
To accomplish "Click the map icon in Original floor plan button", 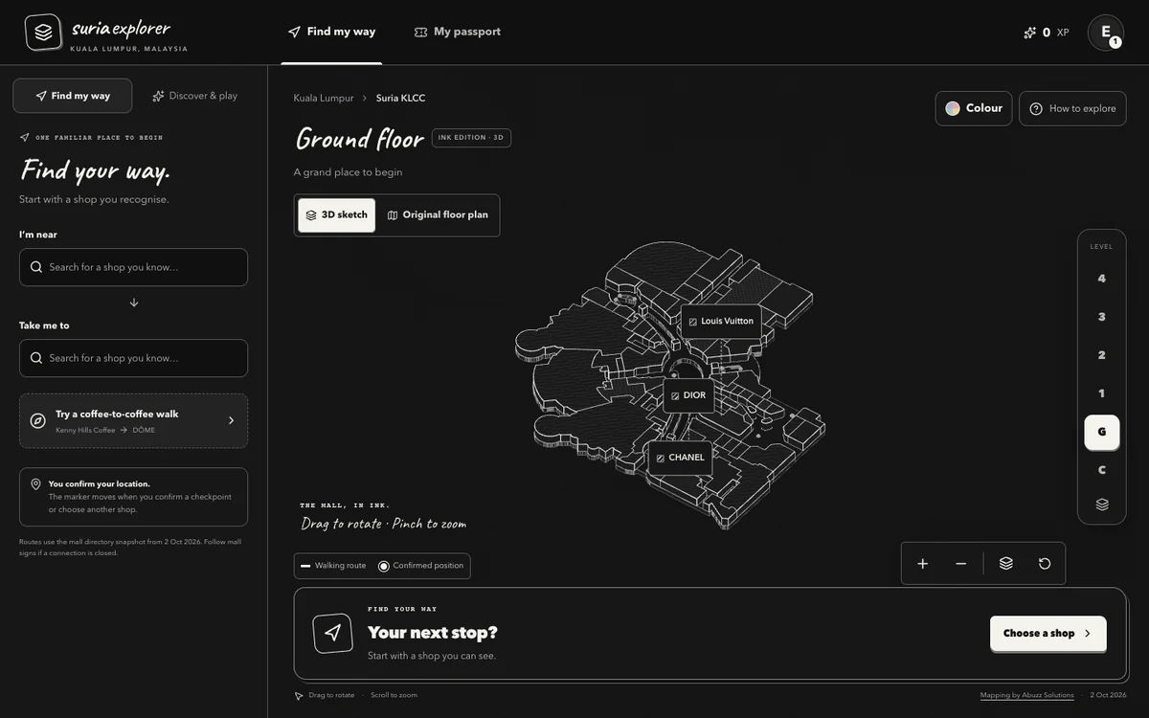I will tap(393, 215).
